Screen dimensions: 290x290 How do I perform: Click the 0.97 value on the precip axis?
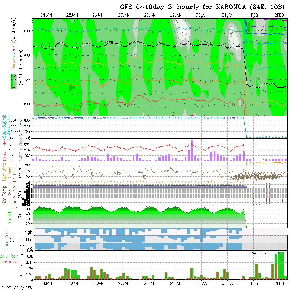click(x=30, y=274)
